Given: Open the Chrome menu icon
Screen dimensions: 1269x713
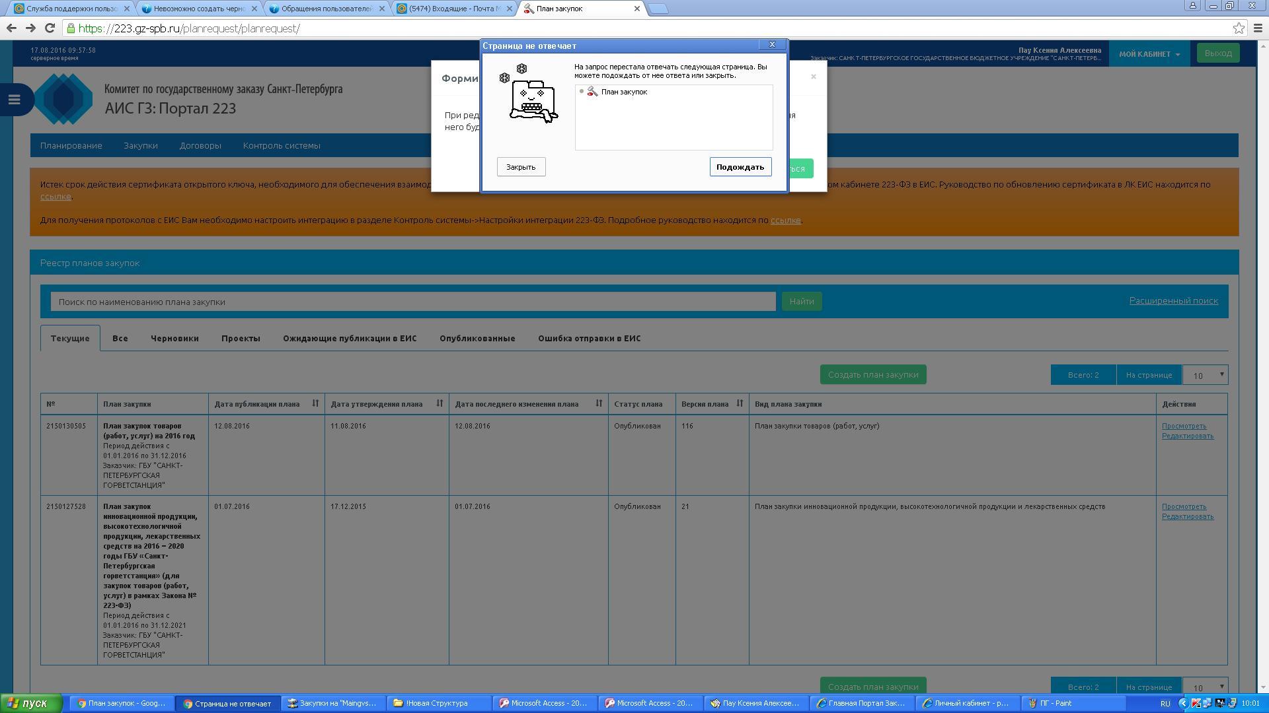Looking at the screenshot, I should point(1258,28).
